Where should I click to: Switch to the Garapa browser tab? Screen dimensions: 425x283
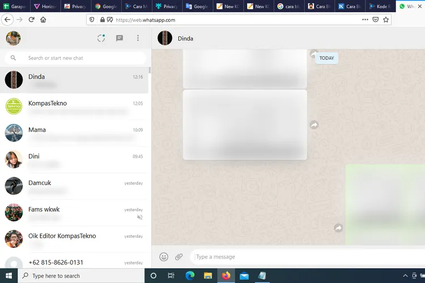[15, 6]
